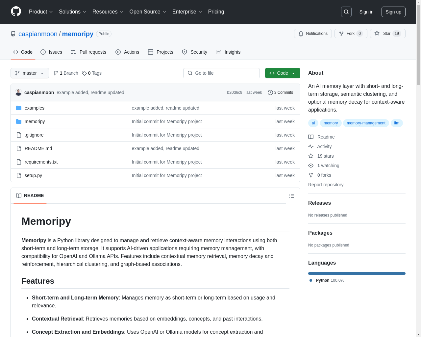Click the Sign in link

[366, 12]
